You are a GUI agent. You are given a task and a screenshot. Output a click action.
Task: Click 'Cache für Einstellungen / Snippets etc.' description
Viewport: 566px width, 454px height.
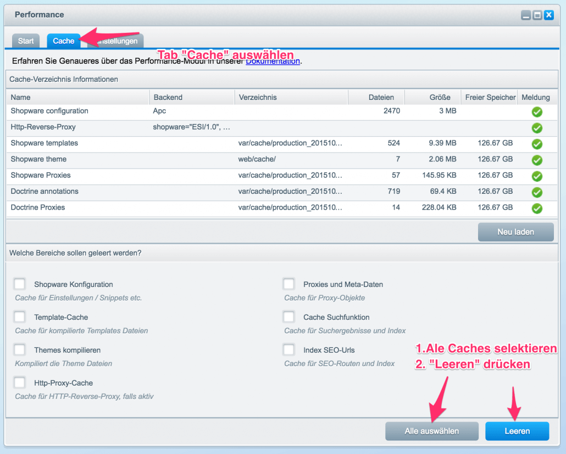click(x=79, y=298)
